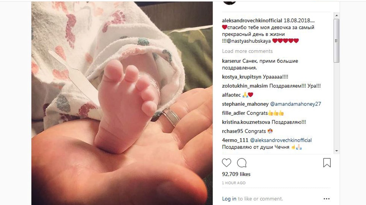Click the comments scrollbar thumb
Screen dimensions: 366x205
tap(337, 40)
